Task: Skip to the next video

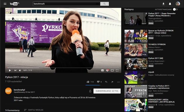Action: 15,70
